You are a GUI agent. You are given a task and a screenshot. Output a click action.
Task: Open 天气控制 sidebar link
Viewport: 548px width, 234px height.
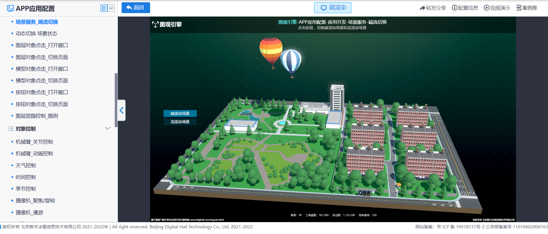click(26, 166)
